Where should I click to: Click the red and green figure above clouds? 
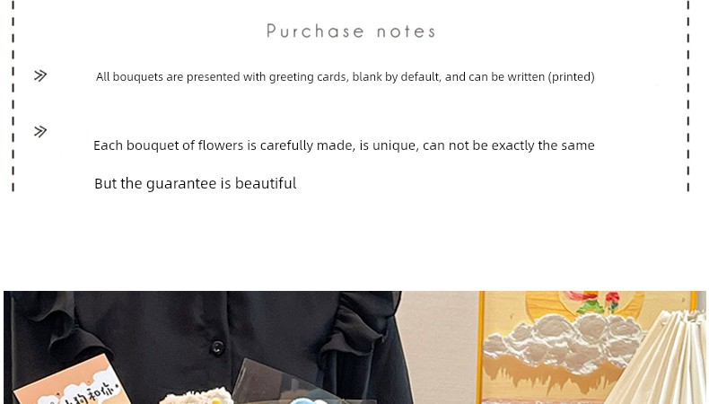tap(596, 303)
